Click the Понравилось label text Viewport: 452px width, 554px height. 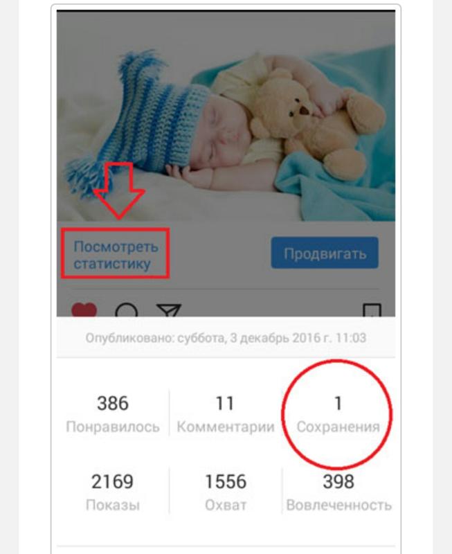tap(113, 427)
